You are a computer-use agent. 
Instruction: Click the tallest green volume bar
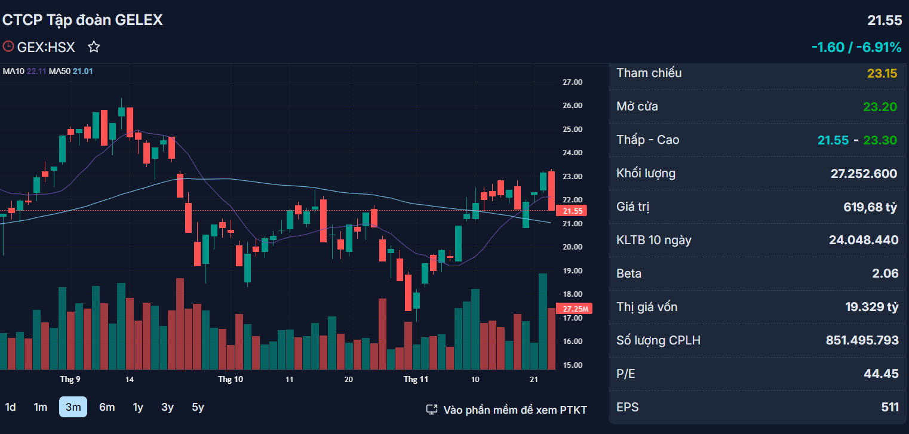pos(543,321)
